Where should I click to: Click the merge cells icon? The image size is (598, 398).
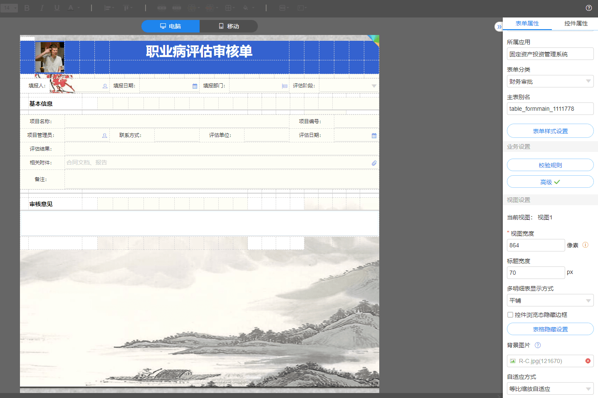point(162,8)
